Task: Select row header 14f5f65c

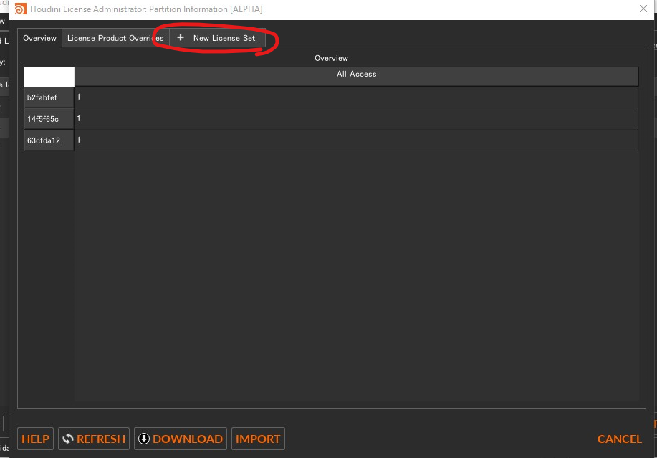Action: click(x=49, y=119)
